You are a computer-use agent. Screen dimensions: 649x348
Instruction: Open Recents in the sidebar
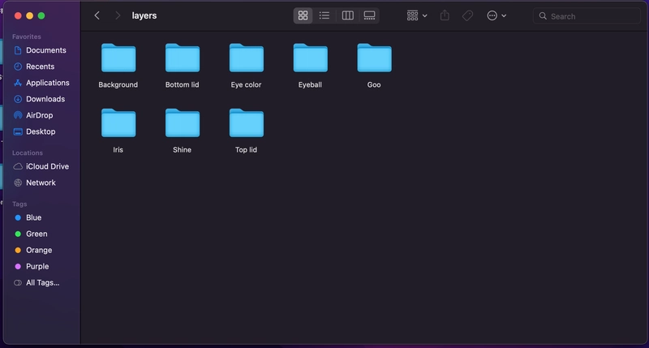point(40,67)
